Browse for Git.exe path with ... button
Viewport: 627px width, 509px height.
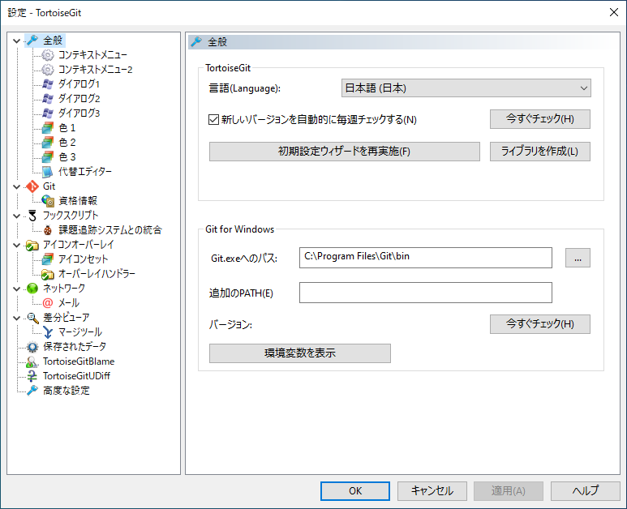(x=578, y=258)
